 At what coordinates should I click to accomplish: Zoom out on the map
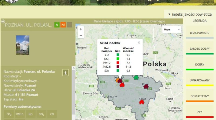(x=81, y=35)
